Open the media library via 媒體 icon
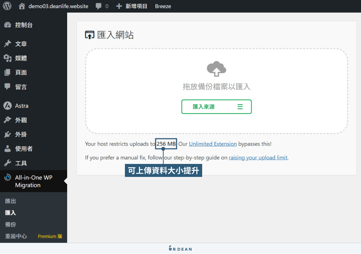The height and width of the screenshot is (254, 361). [x=8, y=58]
